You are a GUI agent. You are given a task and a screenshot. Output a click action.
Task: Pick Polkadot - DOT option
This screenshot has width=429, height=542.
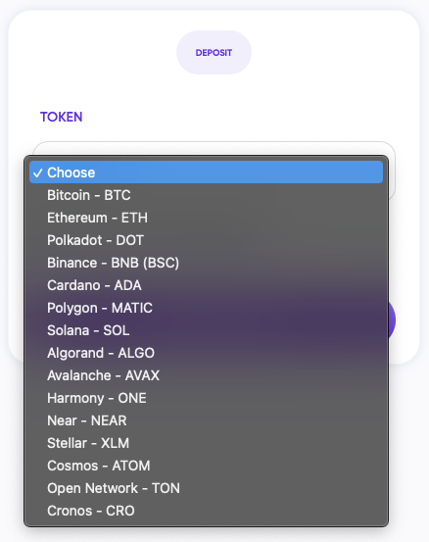click(x=207, y=240)
